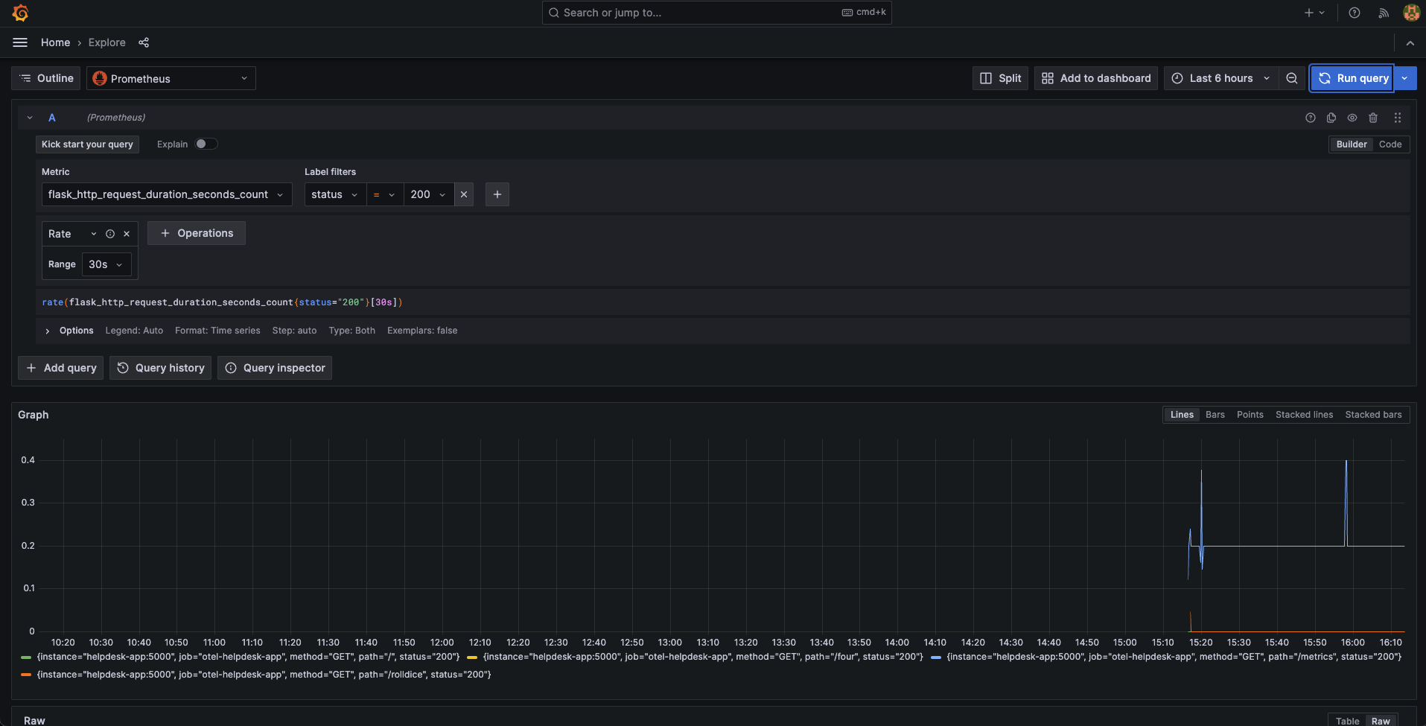Remove the status label filter
The image size is (1426, 726).
(x=464, y=194)
